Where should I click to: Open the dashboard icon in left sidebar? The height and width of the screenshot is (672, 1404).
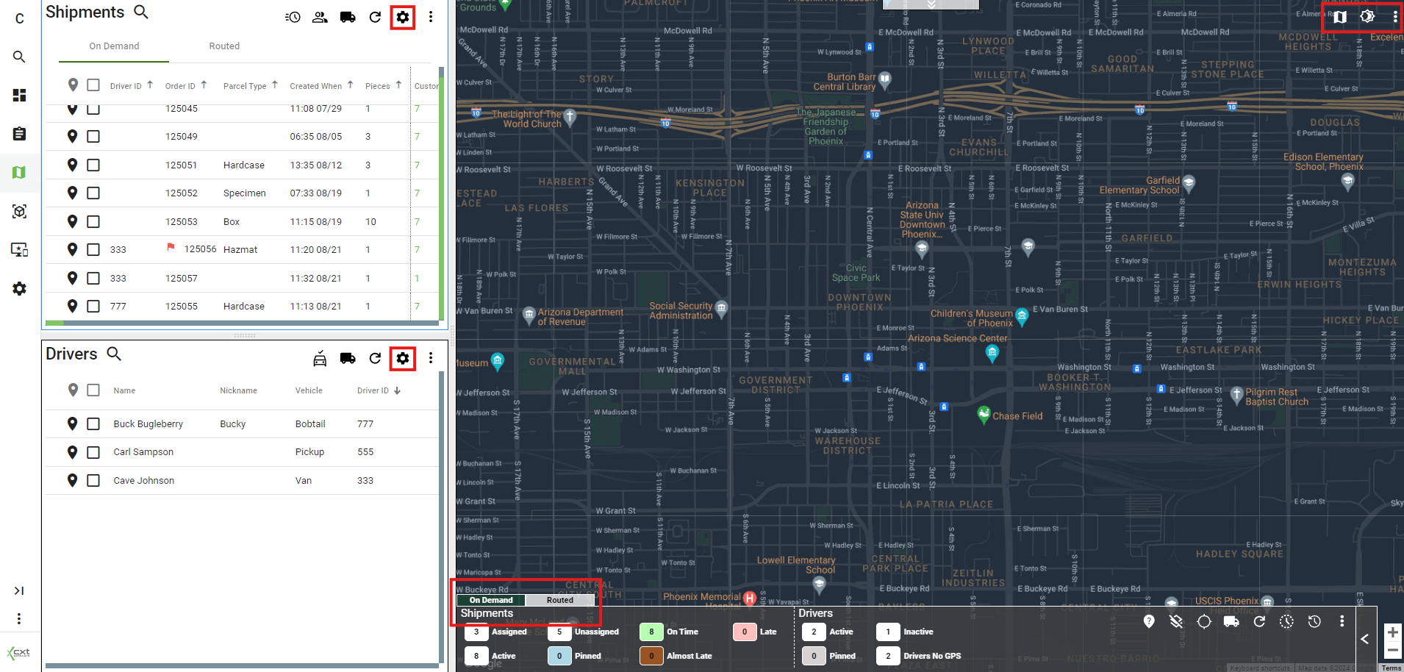19,95
